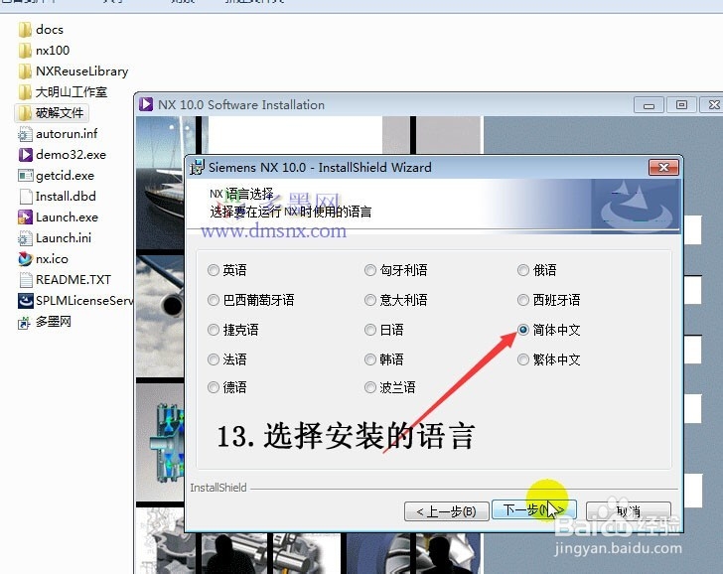Select Launch.ini settings file icon

25,238
